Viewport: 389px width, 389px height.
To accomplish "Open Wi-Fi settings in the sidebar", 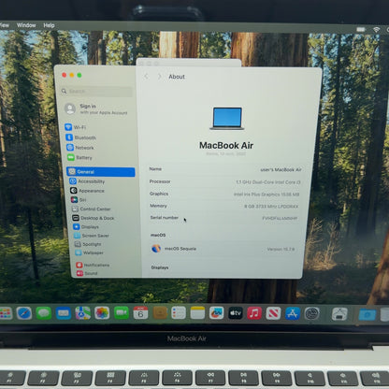I will (x=75, y=127).
